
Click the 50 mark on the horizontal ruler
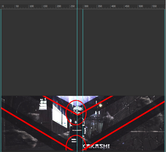(17, 6)
